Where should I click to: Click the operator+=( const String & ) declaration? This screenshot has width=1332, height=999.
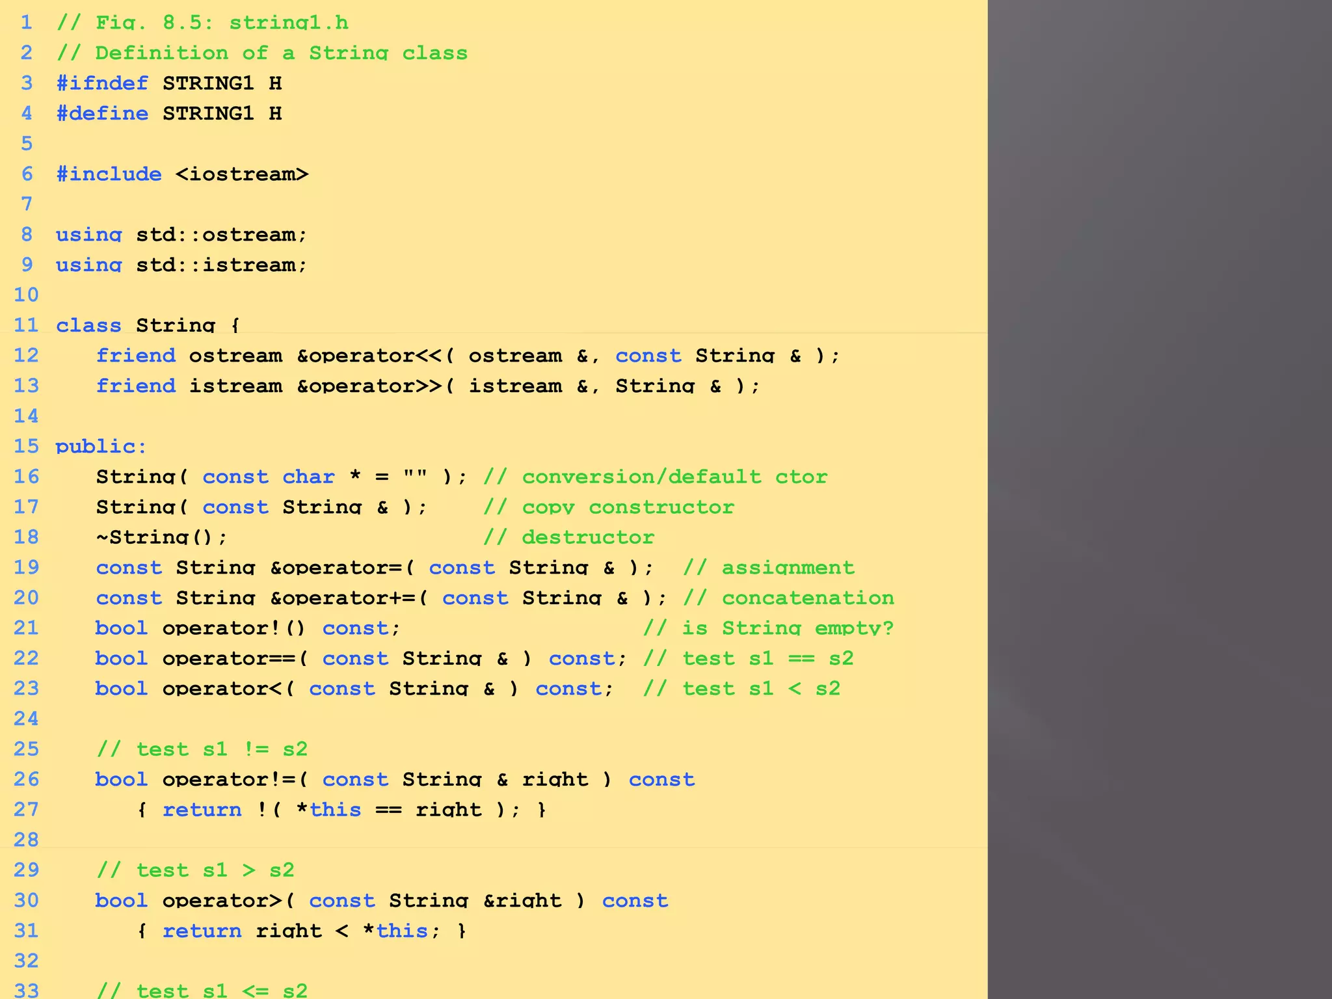tap(382, 597)
